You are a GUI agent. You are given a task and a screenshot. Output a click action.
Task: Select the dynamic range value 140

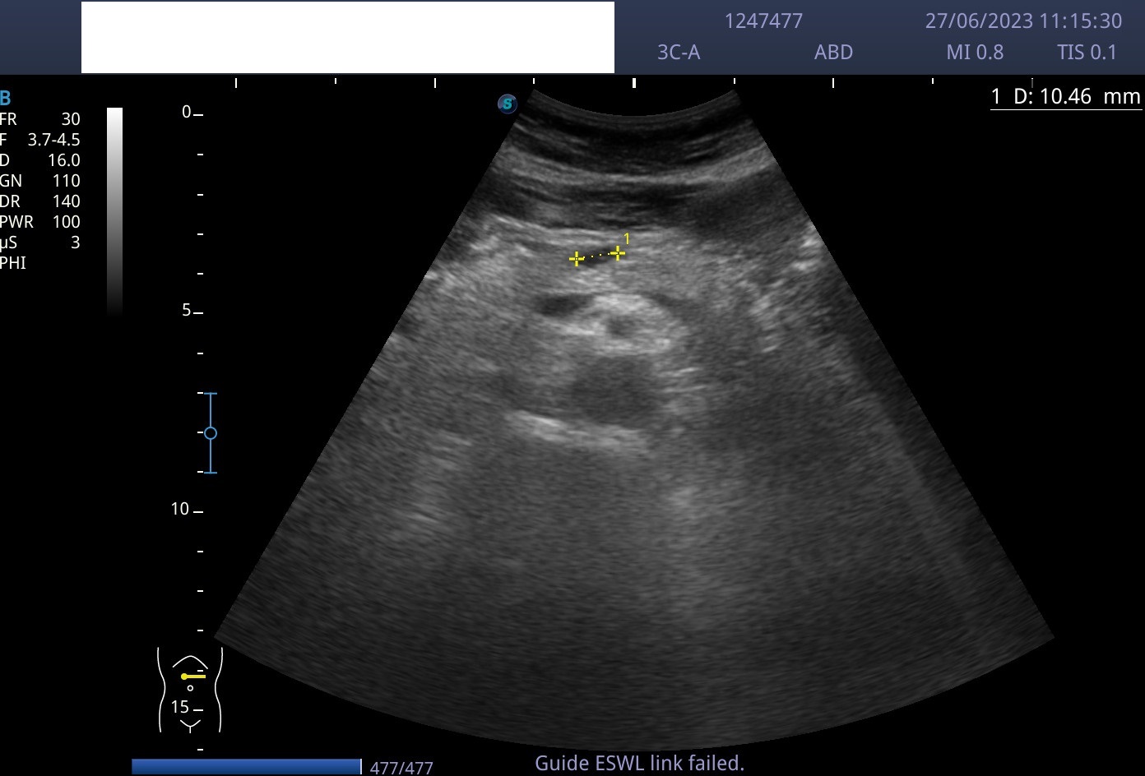coord(66,201)
